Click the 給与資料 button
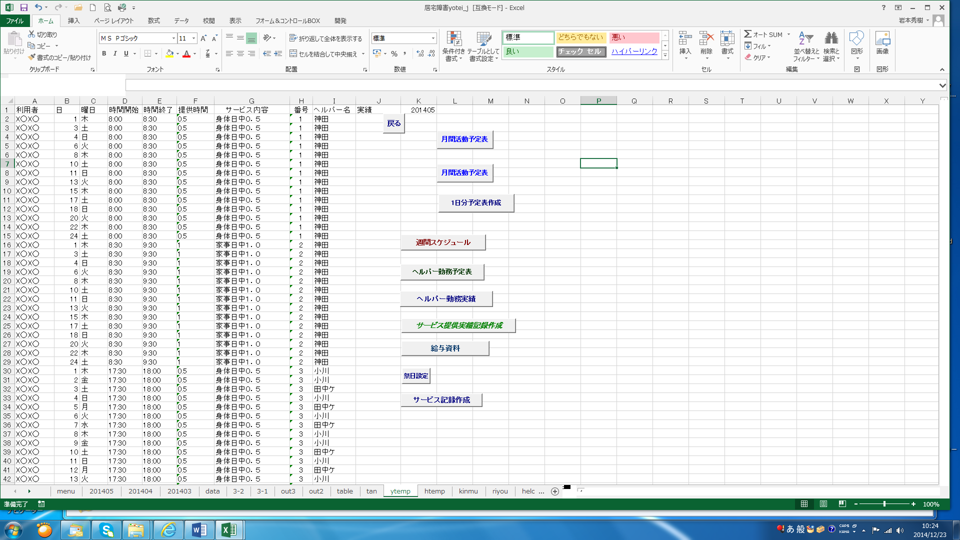 (x=445, y=348)
